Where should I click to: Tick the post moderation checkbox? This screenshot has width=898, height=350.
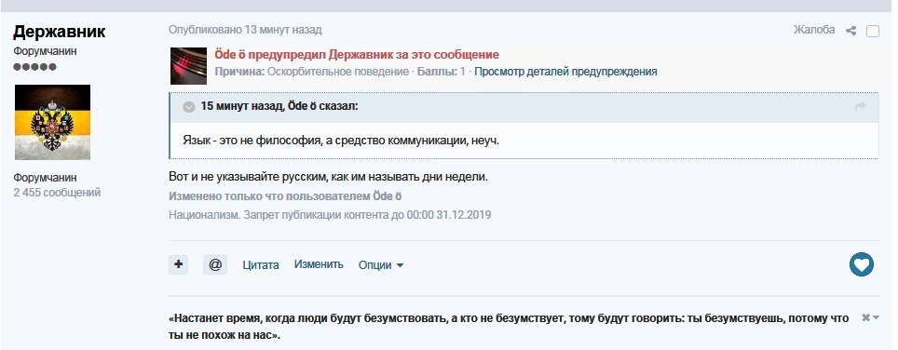pyautogui.click(x=872, y=31)
